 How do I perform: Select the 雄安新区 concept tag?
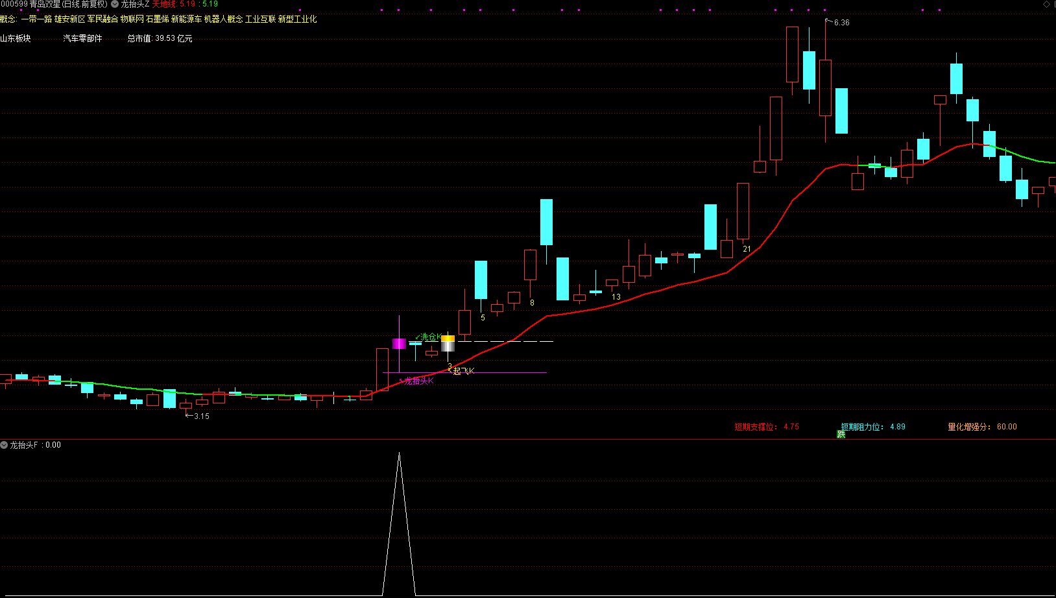70,19
